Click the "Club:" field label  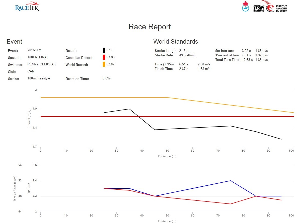coord(12,72)
